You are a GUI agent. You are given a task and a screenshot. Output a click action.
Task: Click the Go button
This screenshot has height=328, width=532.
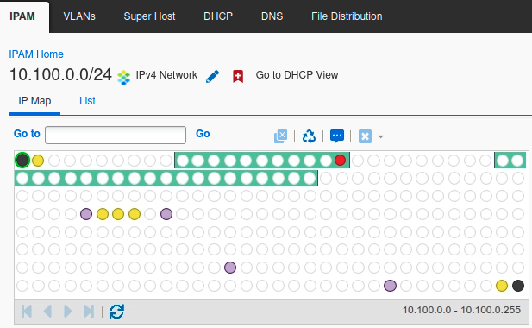203,134
